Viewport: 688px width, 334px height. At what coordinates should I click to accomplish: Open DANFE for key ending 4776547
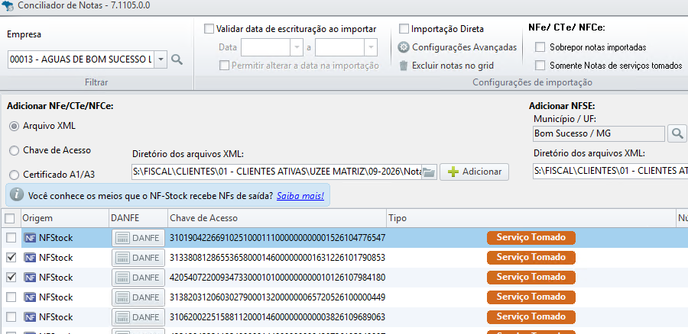point(138,238)
